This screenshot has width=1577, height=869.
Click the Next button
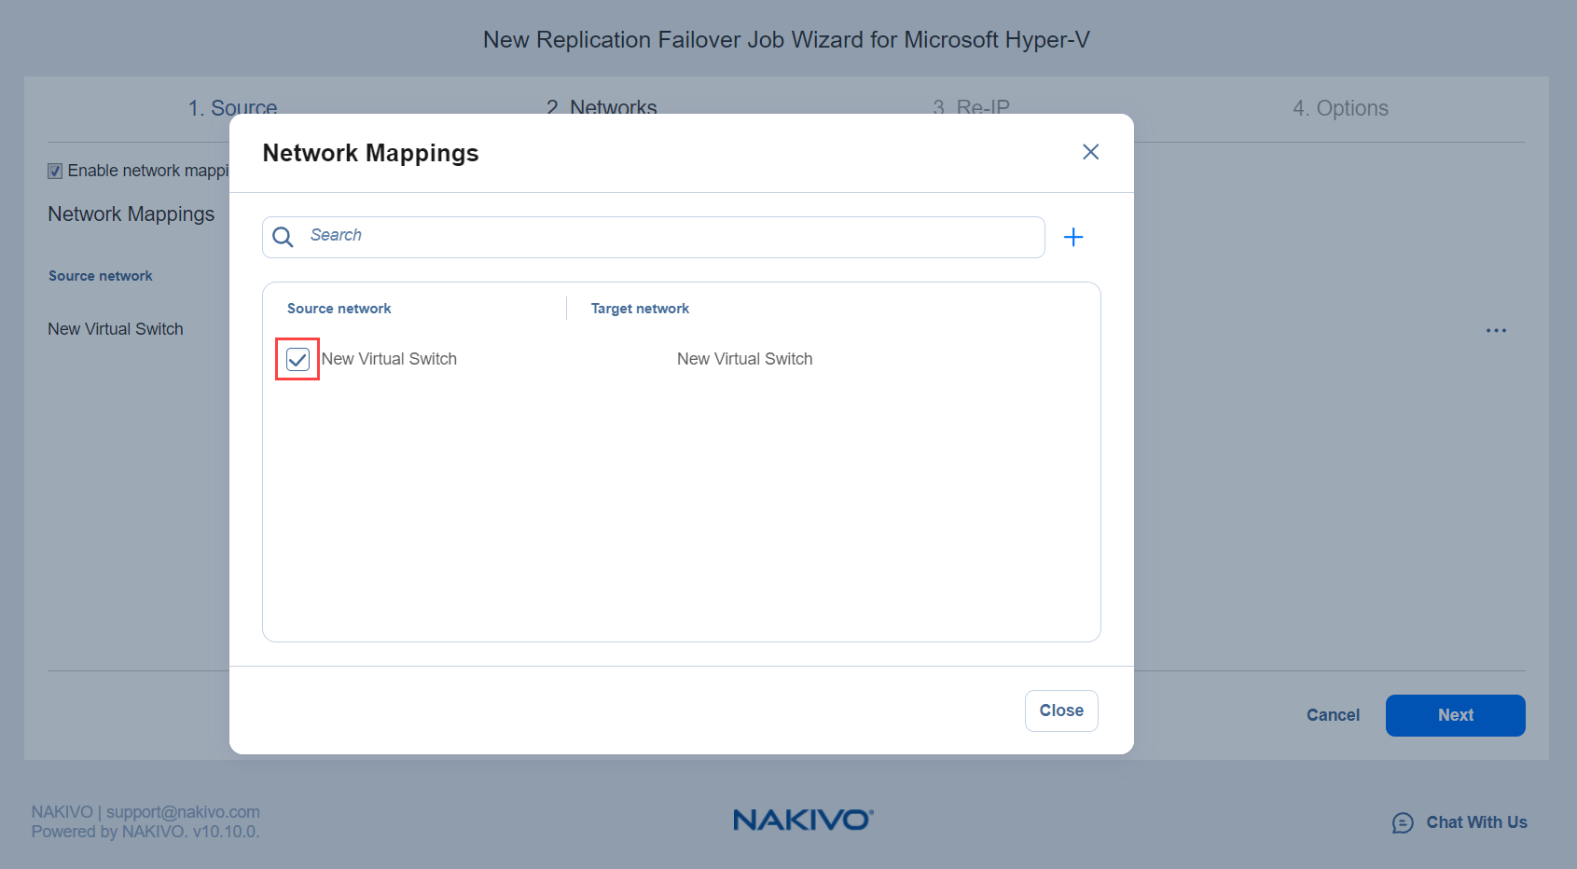click(x=1455, y=715)
